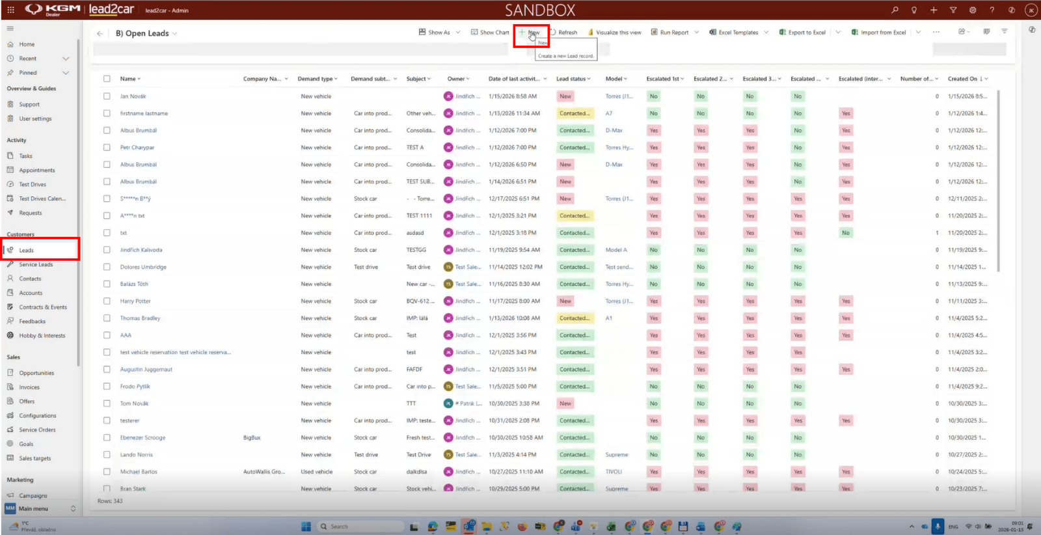1041x535 pixels.
Task: Click Export to Excel button
Action: tap(802, 32)
